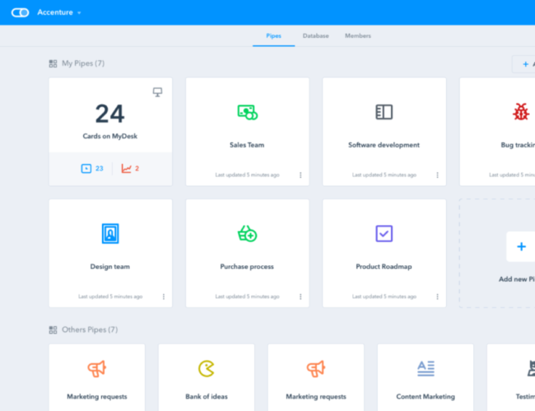The image size is (535, 411).
Task: Open the Content Marketing pipe card
Action: point(426,378)
